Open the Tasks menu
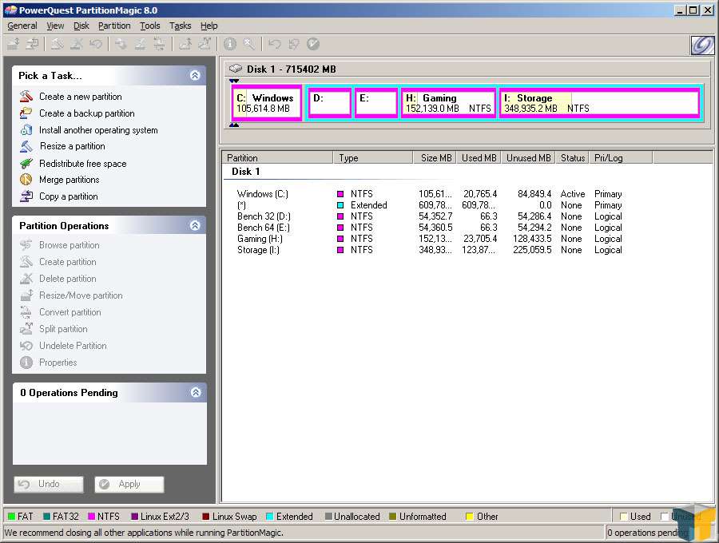719x543 pixels. click(181, 26)
